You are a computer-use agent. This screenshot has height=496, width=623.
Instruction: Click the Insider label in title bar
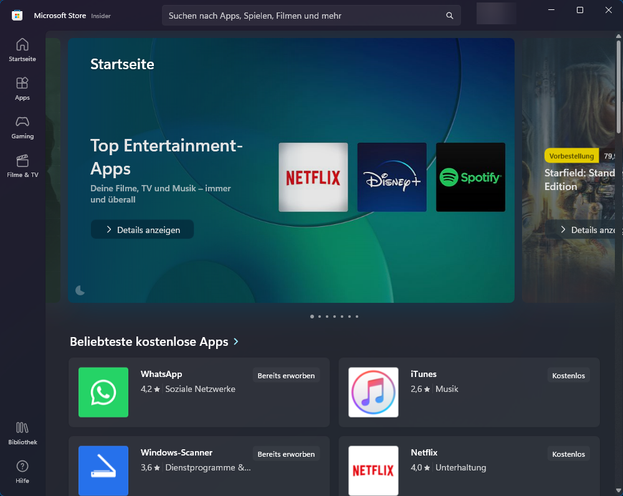tap(101, 16)
